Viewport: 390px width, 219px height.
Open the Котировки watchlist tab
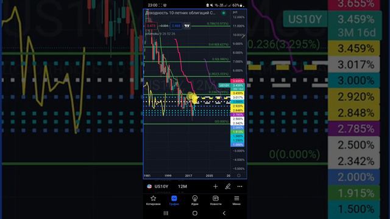(x=153, y=200)
